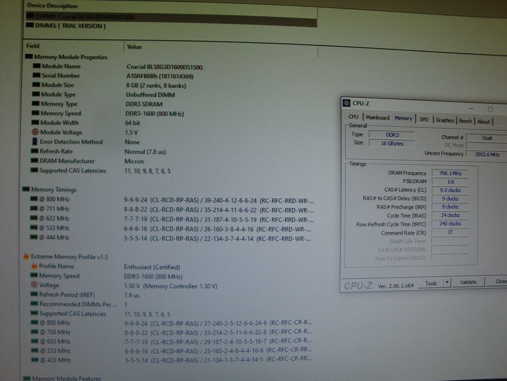This screenshot has height=381, width=507.
Task: Click the Channel # field showing Dual
Action: coord(487,138)
